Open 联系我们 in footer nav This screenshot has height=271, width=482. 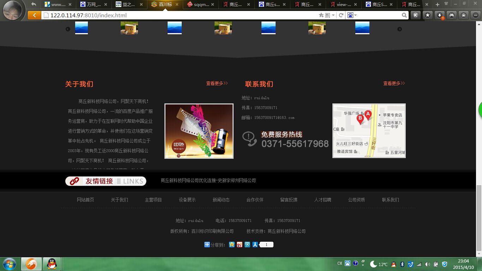coord(390,200)
